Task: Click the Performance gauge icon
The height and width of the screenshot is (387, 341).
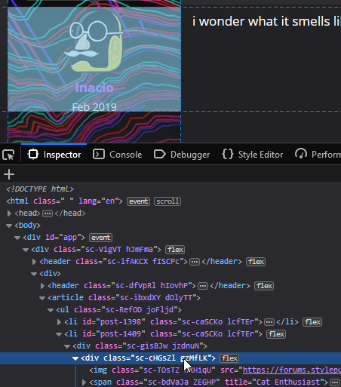Action: click(301, 154)
